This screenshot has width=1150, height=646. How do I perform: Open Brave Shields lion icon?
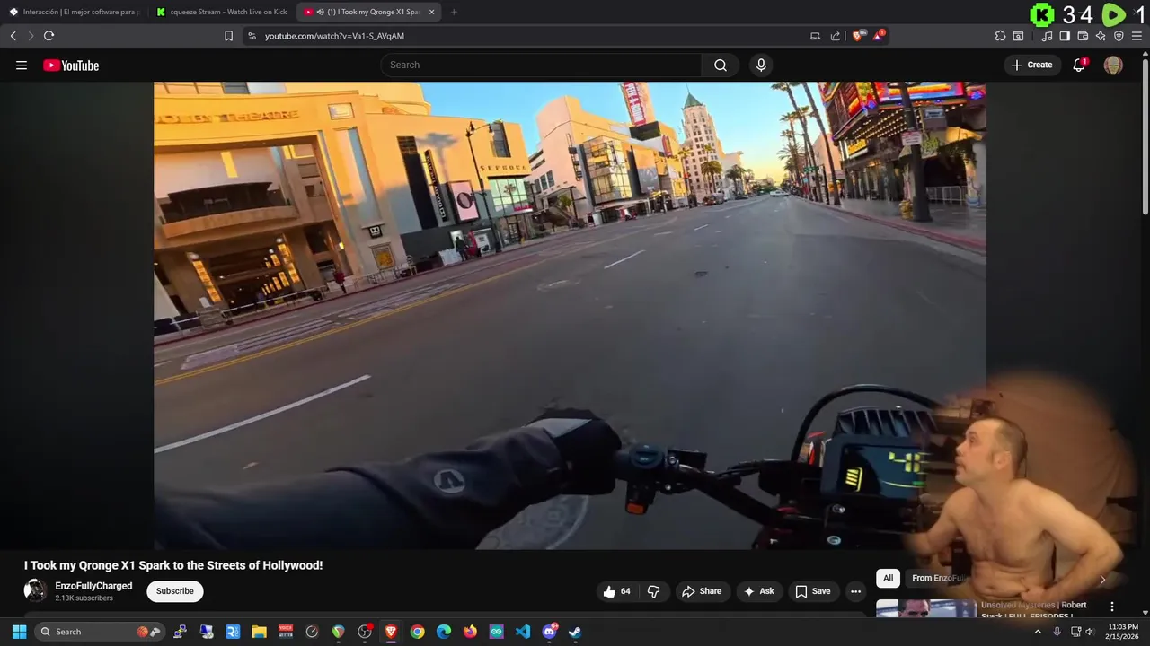pyautogui.click(x=857, y=36)
